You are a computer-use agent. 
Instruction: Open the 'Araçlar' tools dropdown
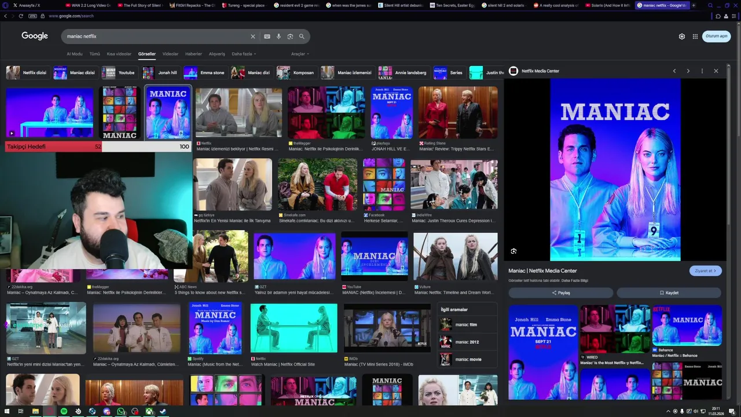300,54
